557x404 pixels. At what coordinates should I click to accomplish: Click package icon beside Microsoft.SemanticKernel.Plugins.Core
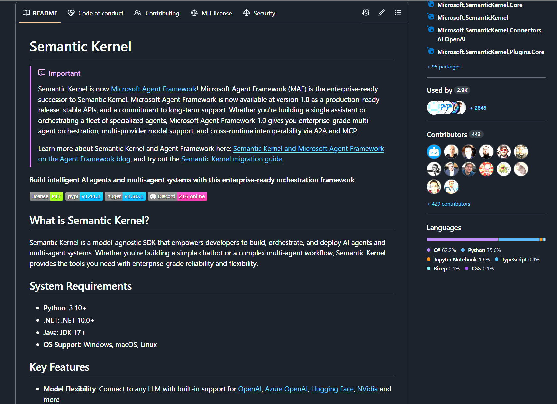(431, 51)
